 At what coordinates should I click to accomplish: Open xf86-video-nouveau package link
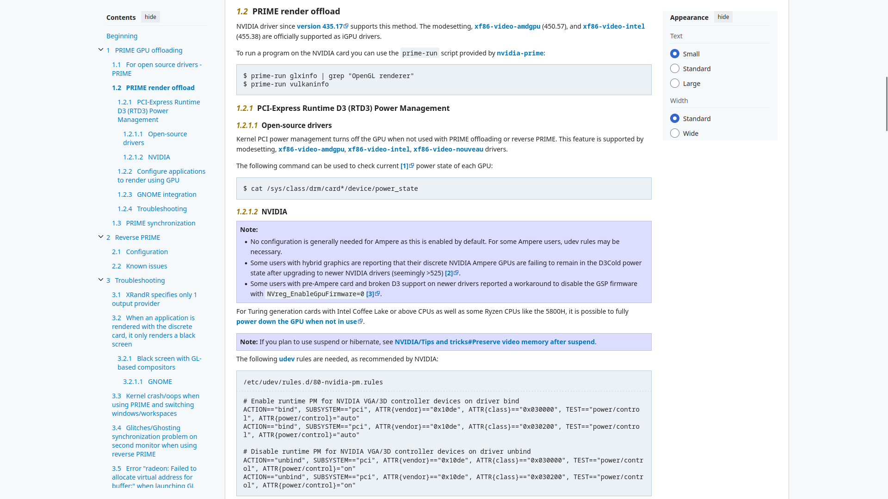coord(448,149)
